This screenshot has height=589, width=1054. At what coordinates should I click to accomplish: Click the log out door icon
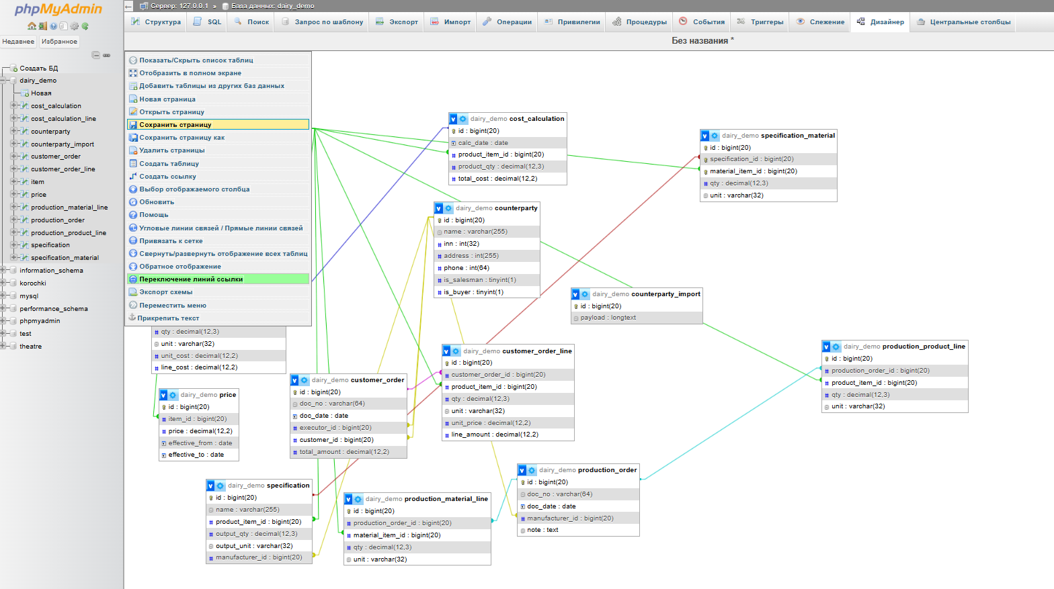[x=42, y=26]
